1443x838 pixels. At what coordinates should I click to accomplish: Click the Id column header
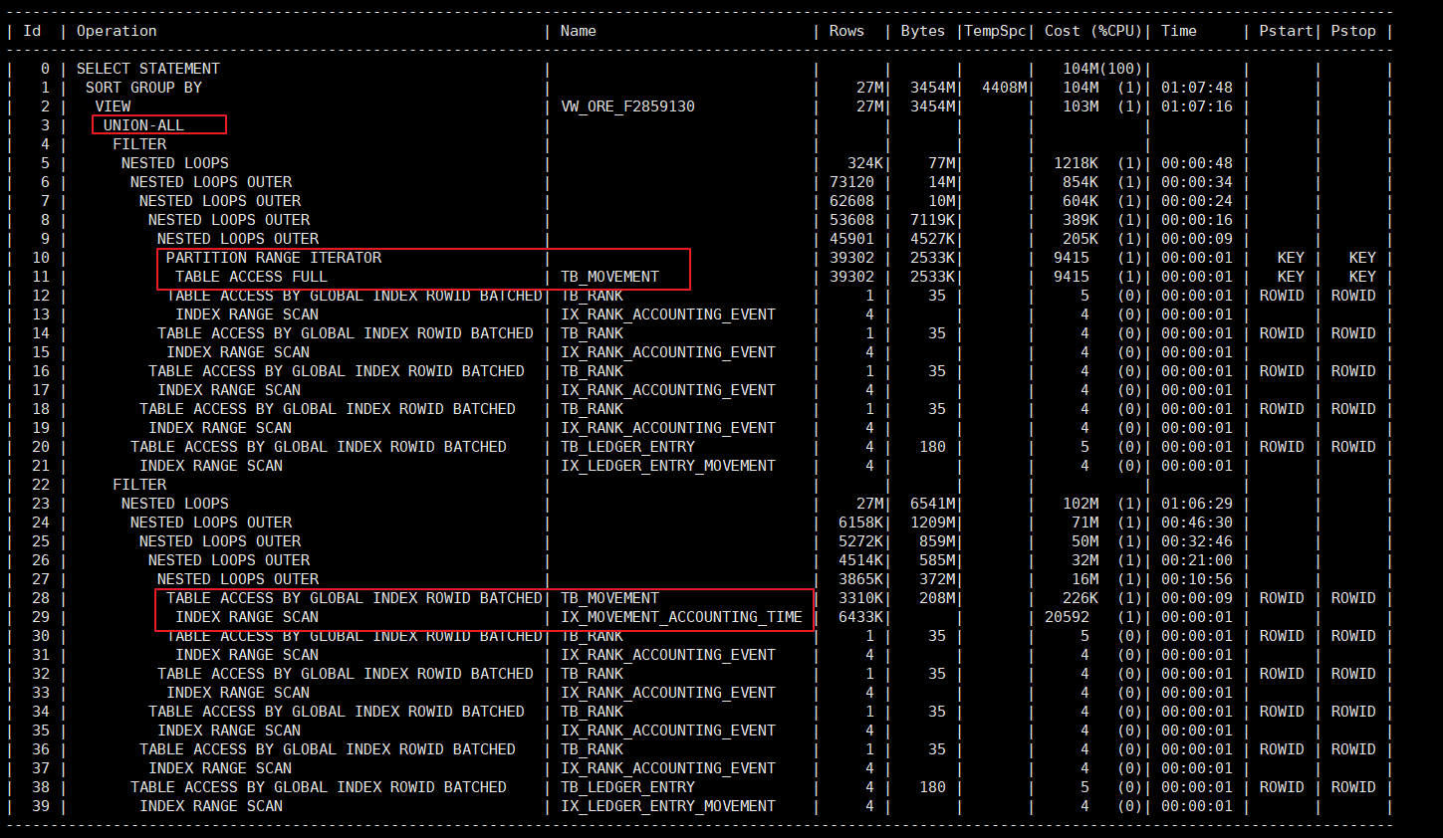32,31
